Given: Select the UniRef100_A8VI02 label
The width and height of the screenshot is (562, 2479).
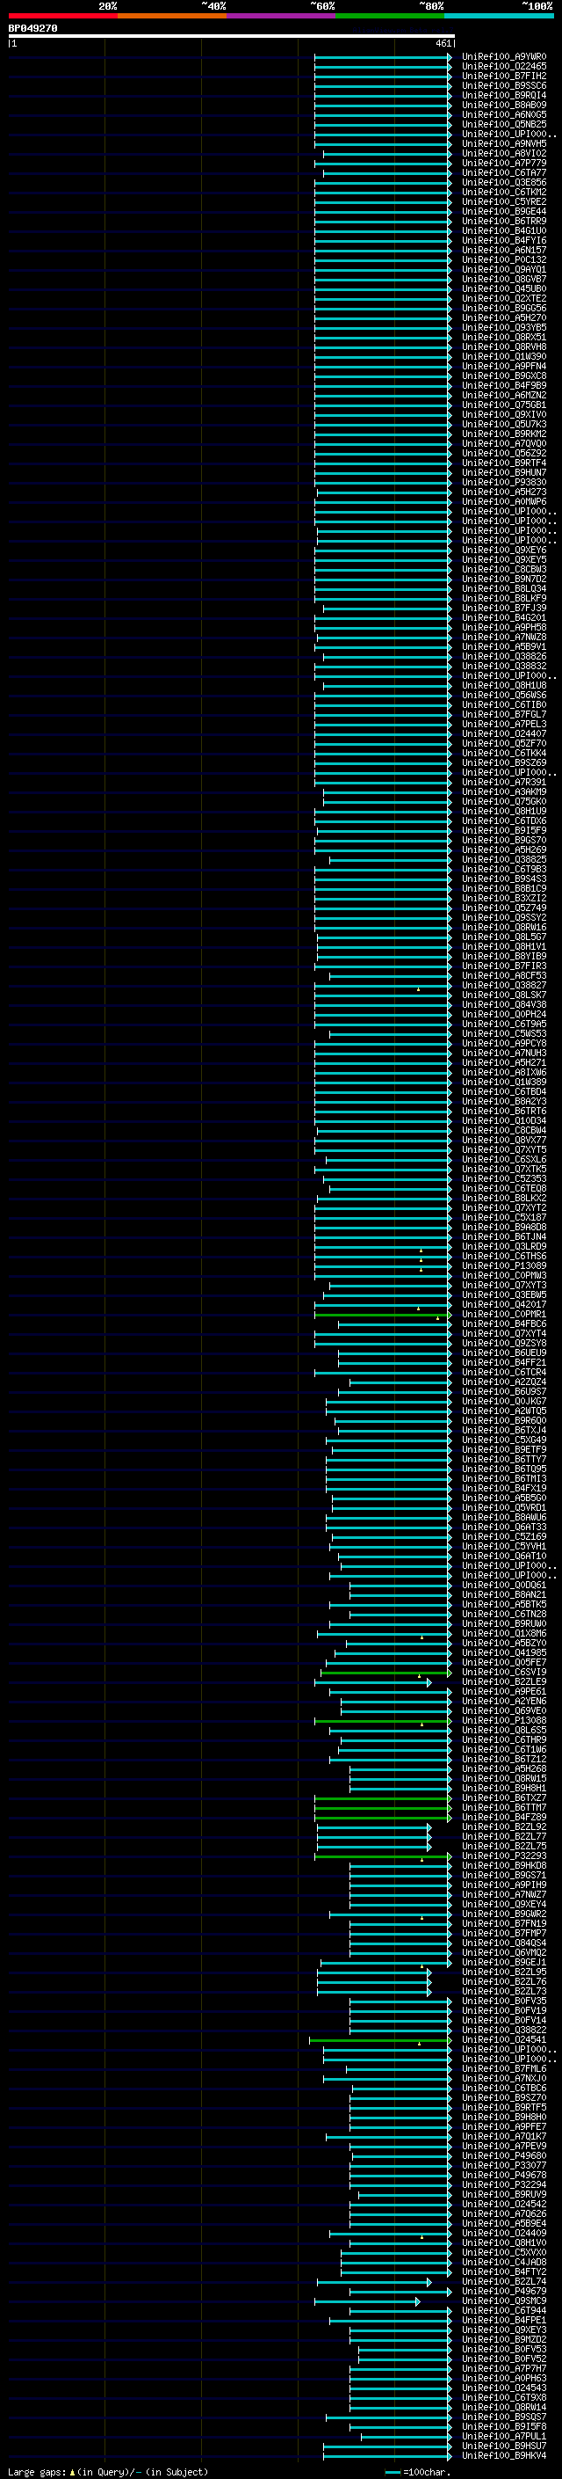Looking at the screenshot, I should (503, 154).
